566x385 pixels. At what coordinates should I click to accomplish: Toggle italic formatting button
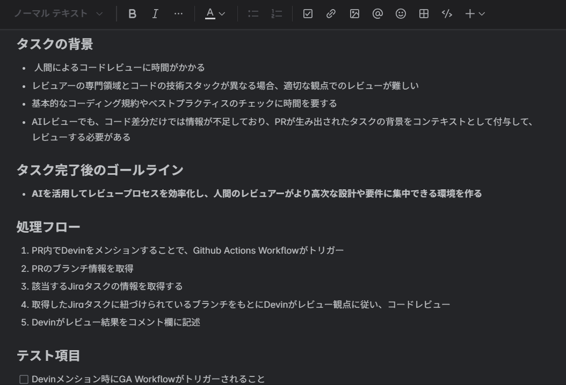tap(155, 14)
